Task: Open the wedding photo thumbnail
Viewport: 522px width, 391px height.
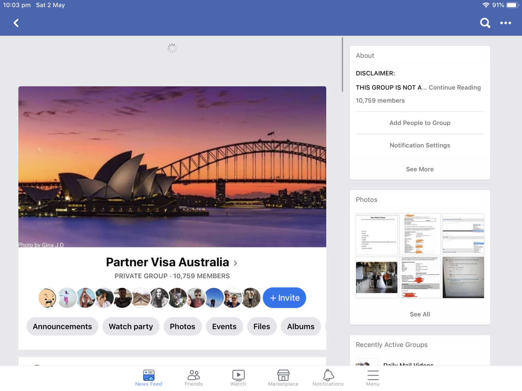Action: tap(377, 277)
